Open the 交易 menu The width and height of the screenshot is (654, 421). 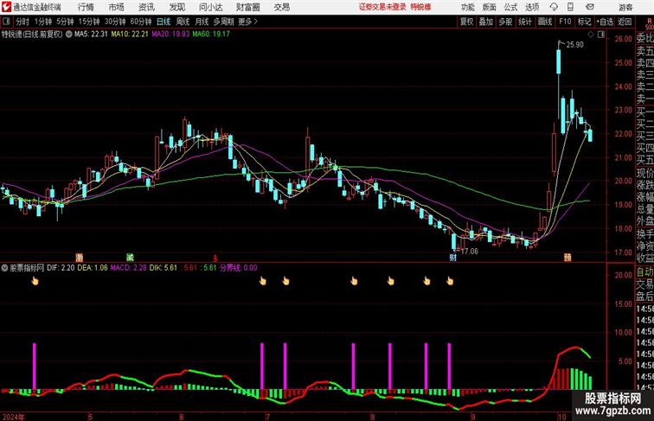point(281,7)
